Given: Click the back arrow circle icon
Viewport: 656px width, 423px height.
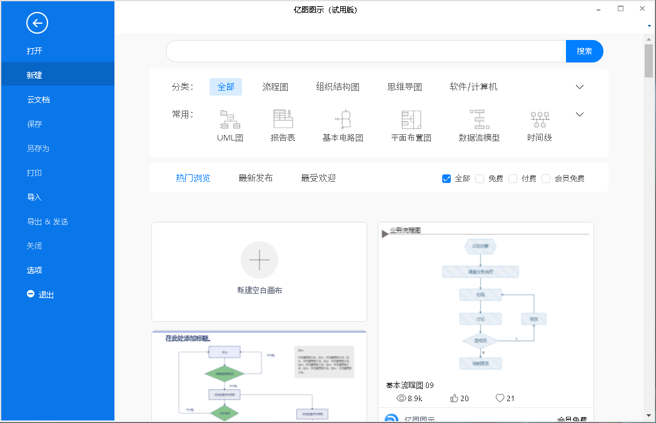Looking at the screenshot, I should tap(38, 23).
